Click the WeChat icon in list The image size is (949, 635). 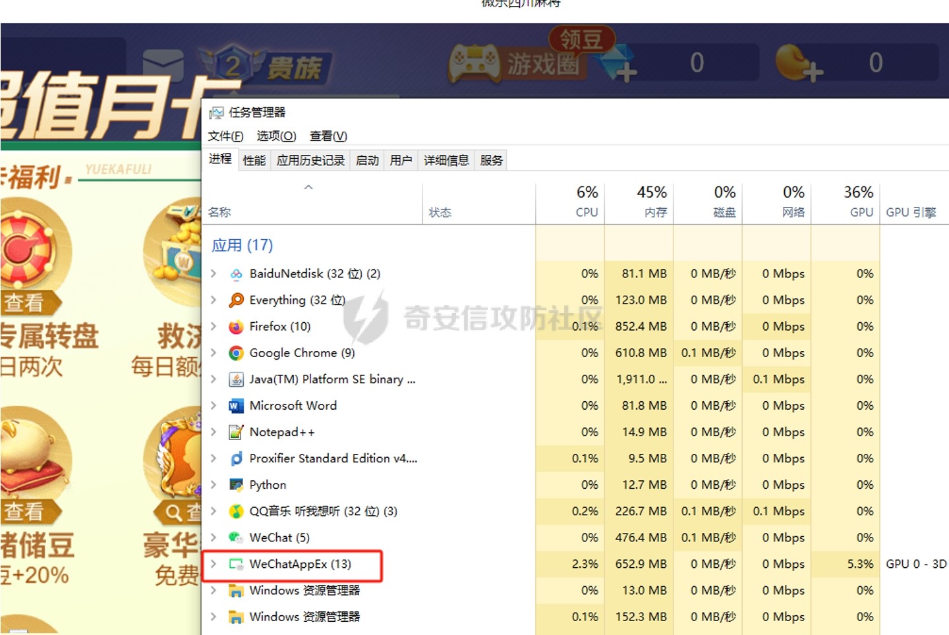pos(235,538)
